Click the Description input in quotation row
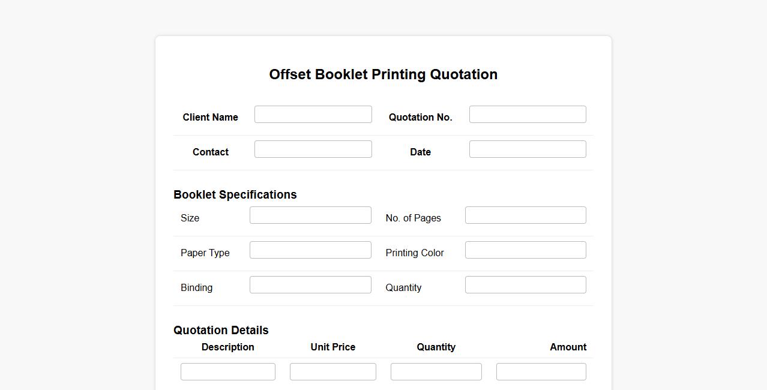The width and height of the screenshot is (767, 390). 228,372
